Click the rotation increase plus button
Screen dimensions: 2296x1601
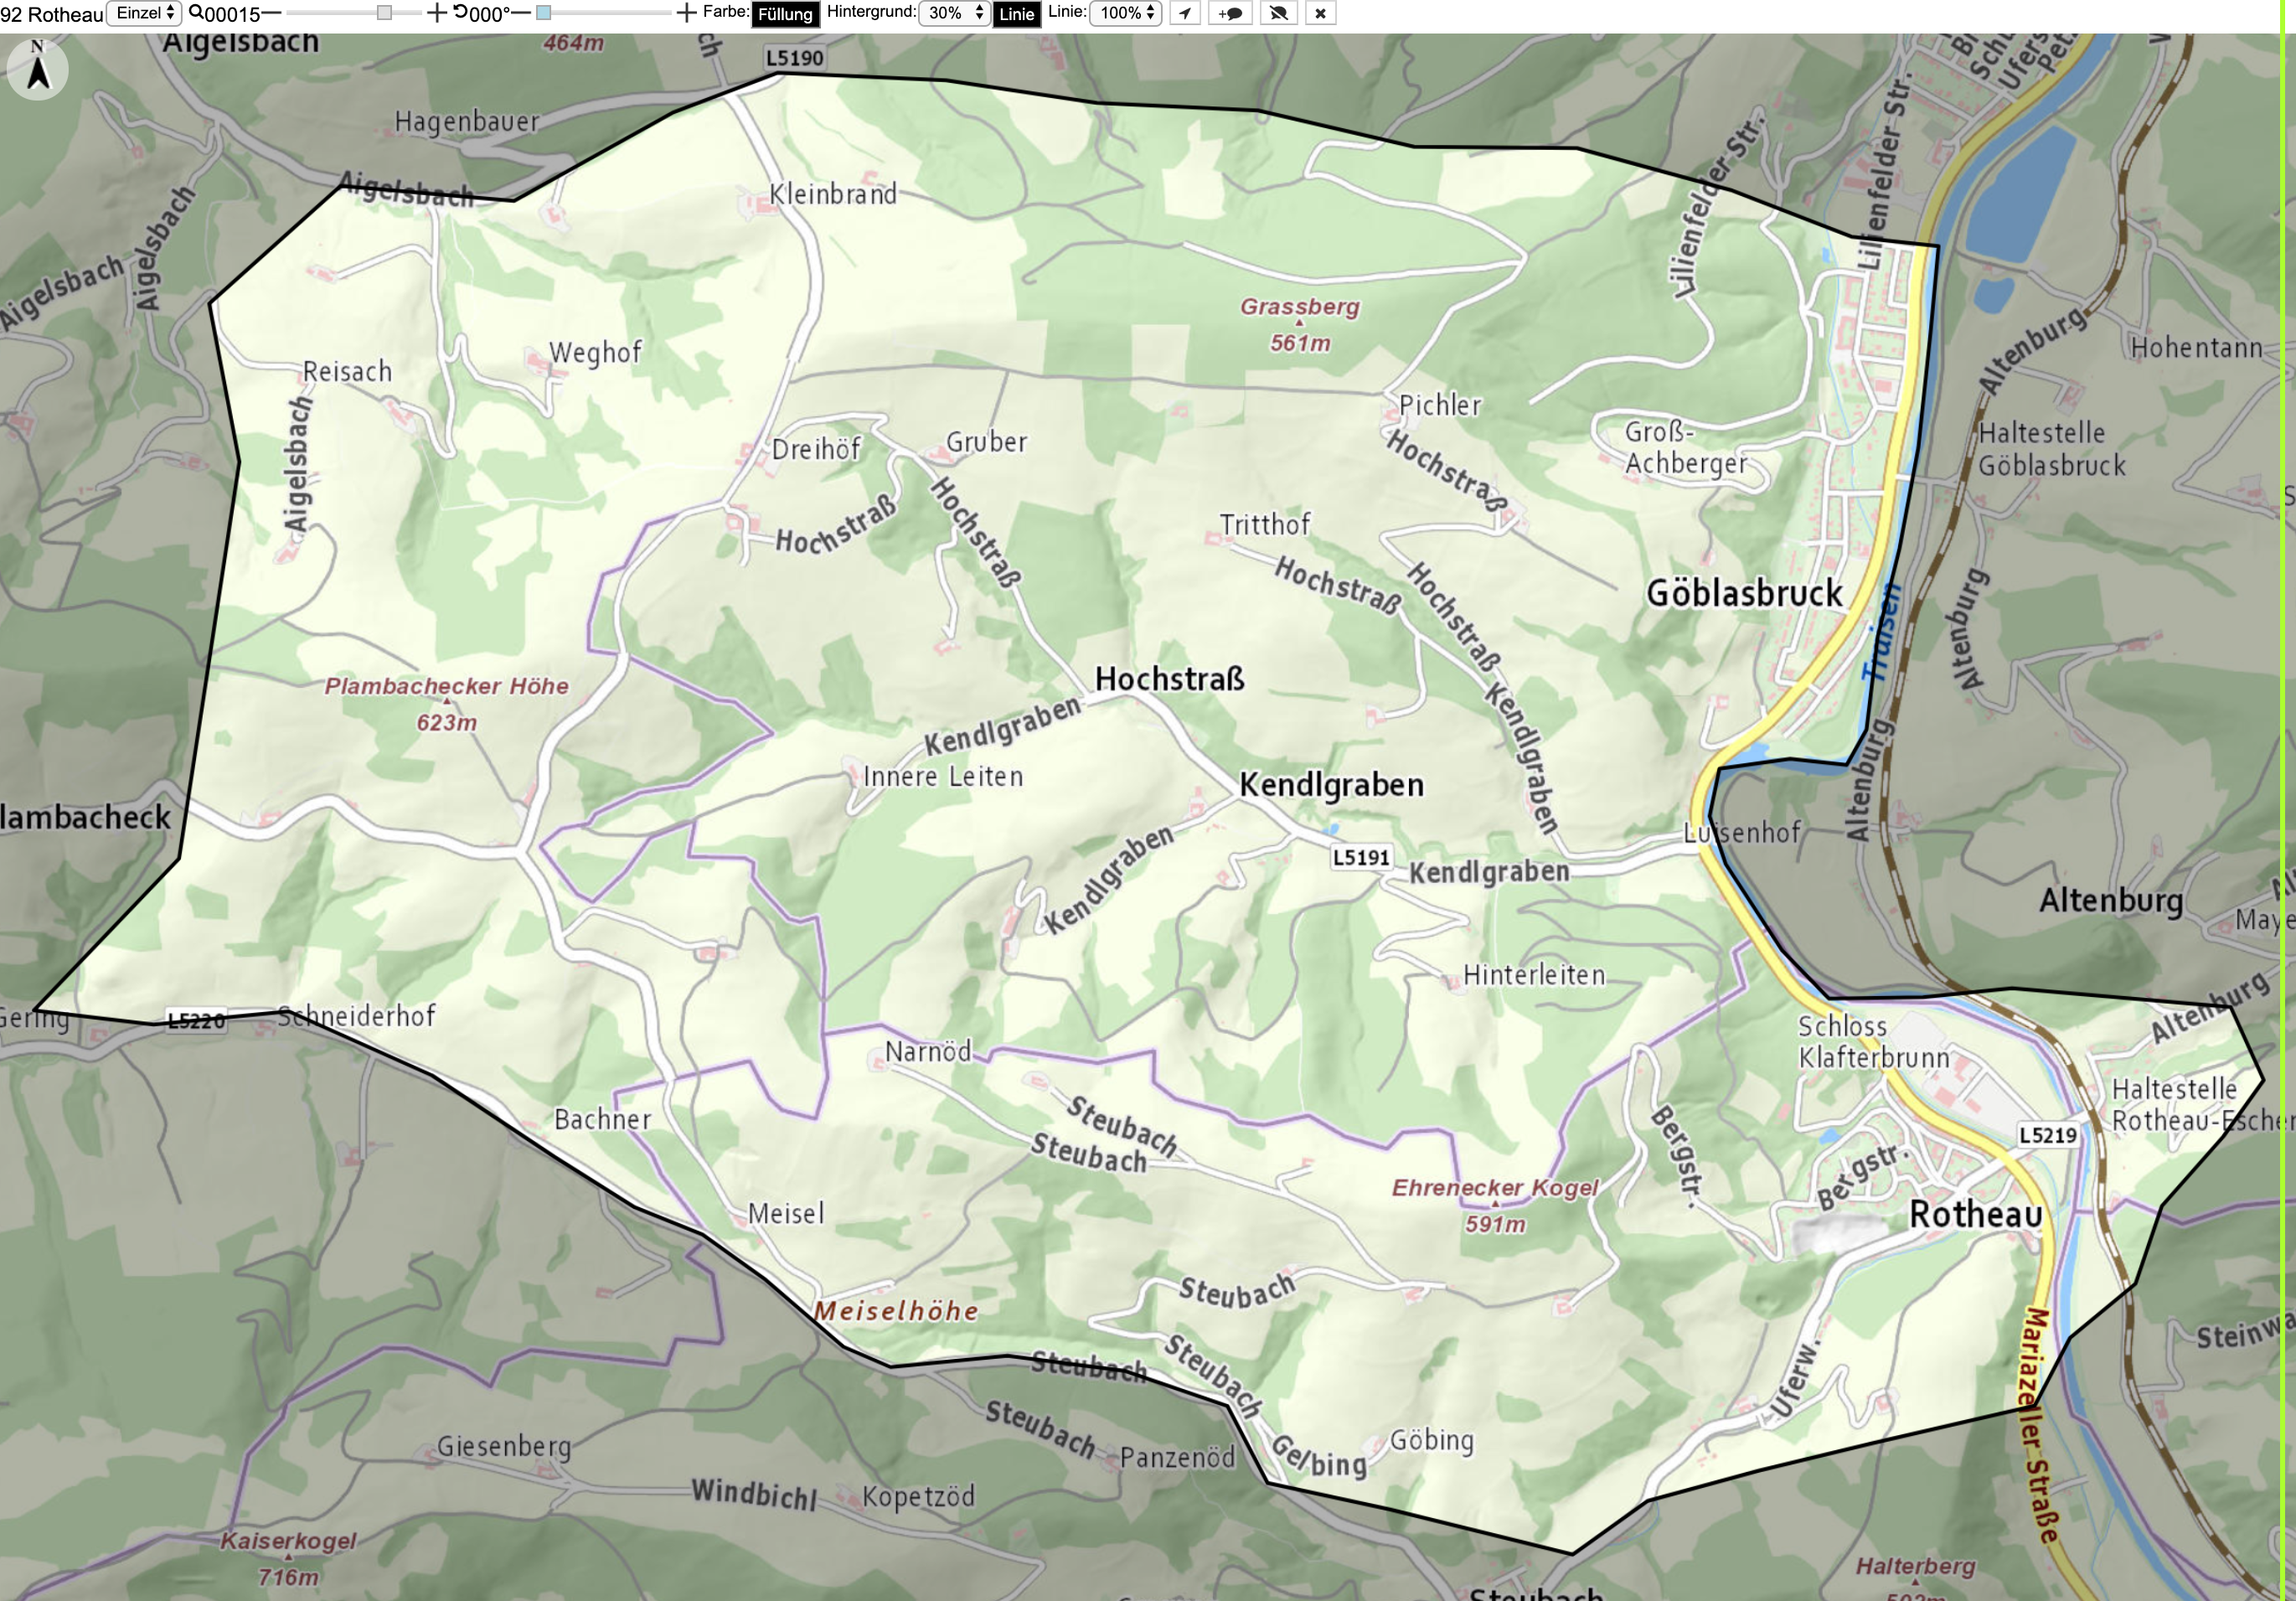686,13
